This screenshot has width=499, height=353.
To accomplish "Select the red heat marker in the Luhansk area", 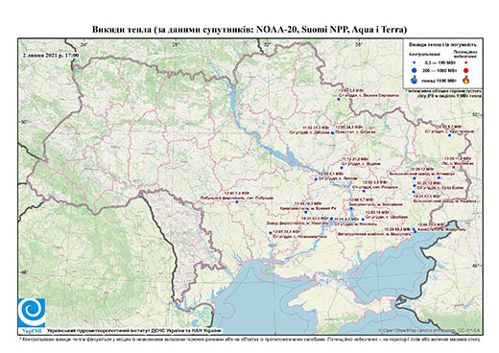I will pyautogui.click(x=453, y=167).
